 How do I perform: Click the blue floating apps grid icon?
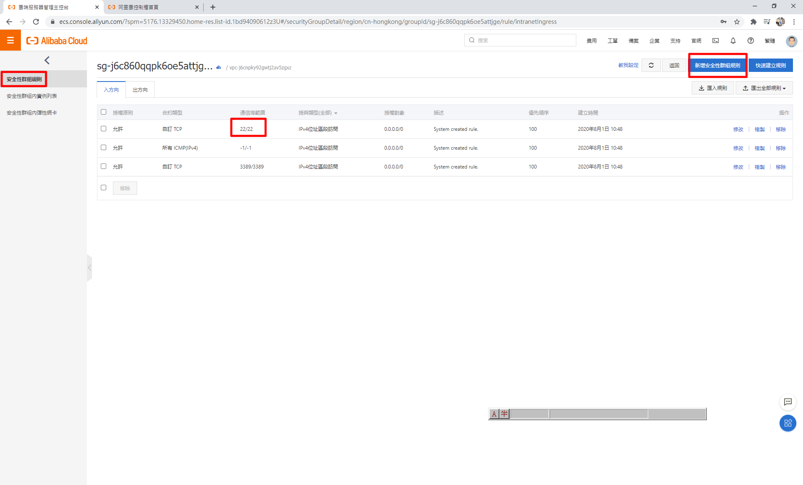pos(788,423)
